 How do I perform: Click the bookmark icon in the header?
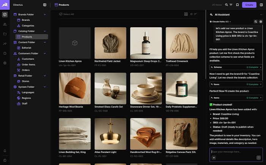pyautogui.click(x=237, y=5)
